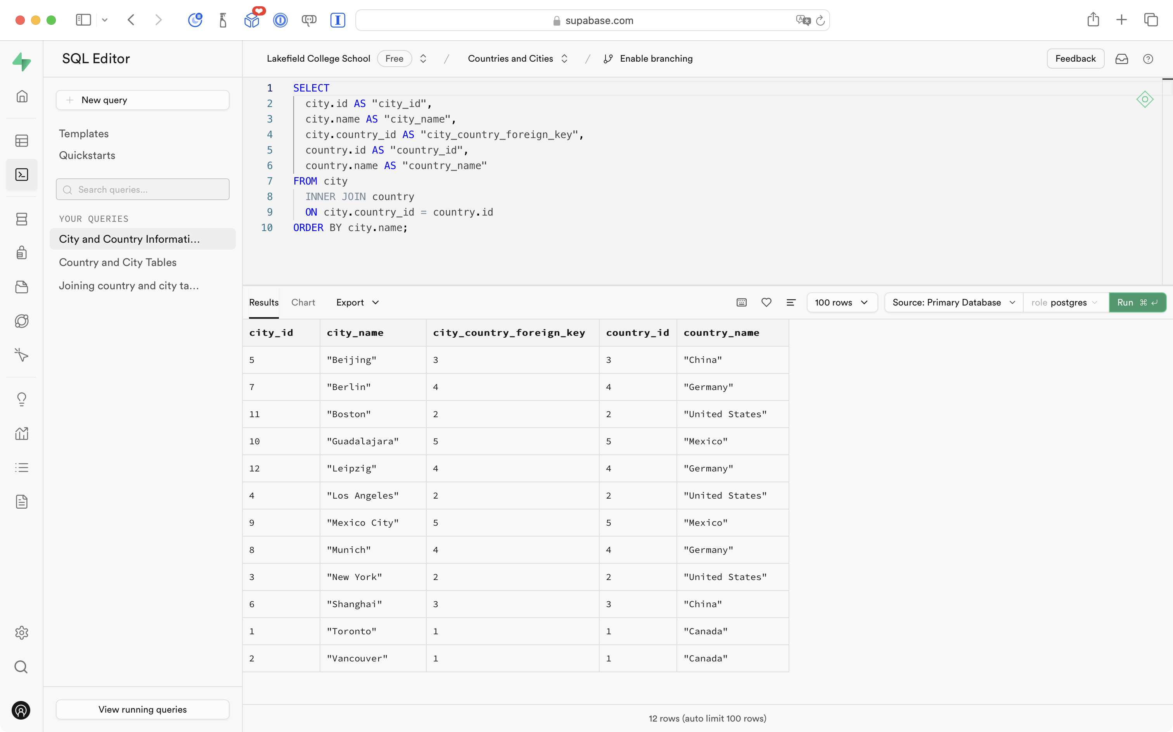Open Quickstarts section
This screenshot has height=732, width=1173.
point(87,155)
